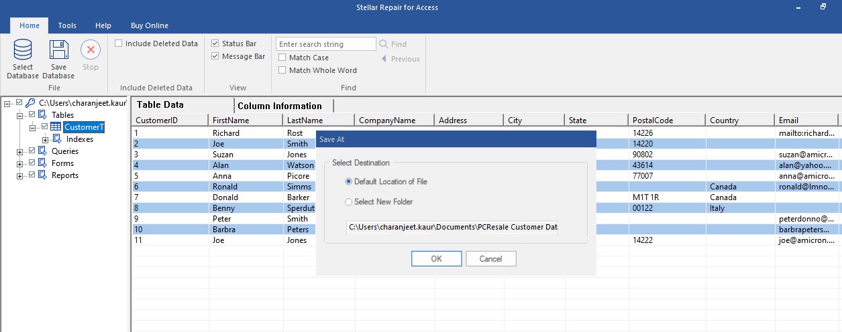Click the Previous arrow button
This screenshot has height=332, width=842.
pos(384,59)
